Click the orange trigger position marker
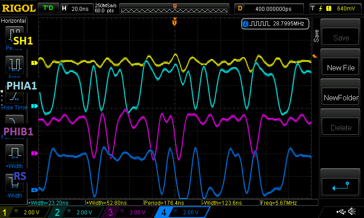 pos(175,22)
